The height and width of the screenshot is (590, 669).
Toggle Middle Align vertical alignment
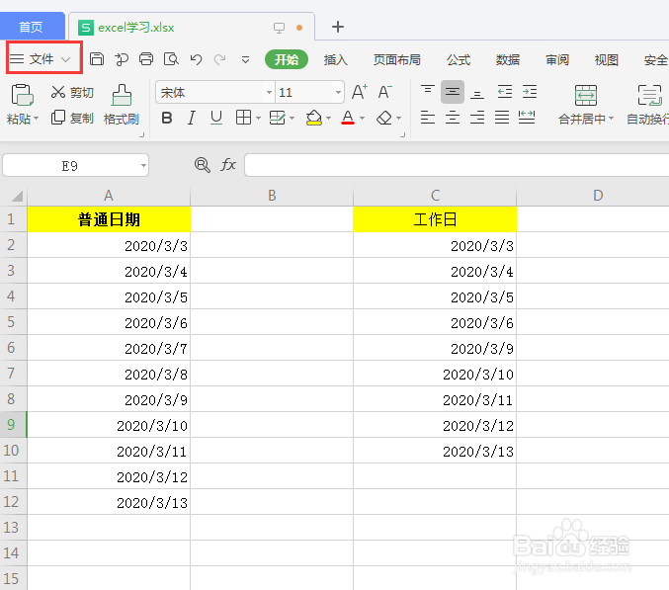click(x=453, y=91)
